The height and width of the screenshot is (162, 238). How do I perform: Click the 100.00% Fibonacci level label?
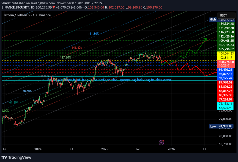pos(43,76)
